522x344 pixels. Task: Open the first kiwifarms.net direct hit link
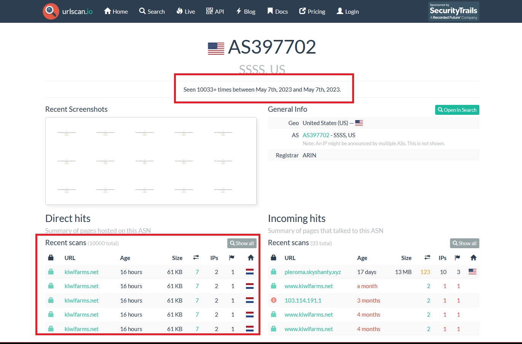(81, 272)
